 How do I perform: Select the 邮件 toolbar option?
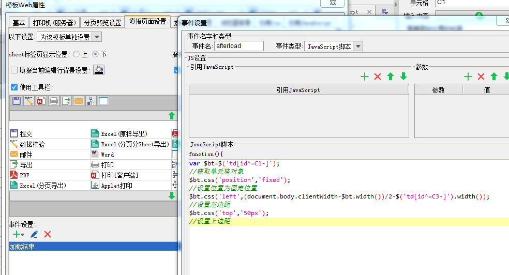coord(49,155)
